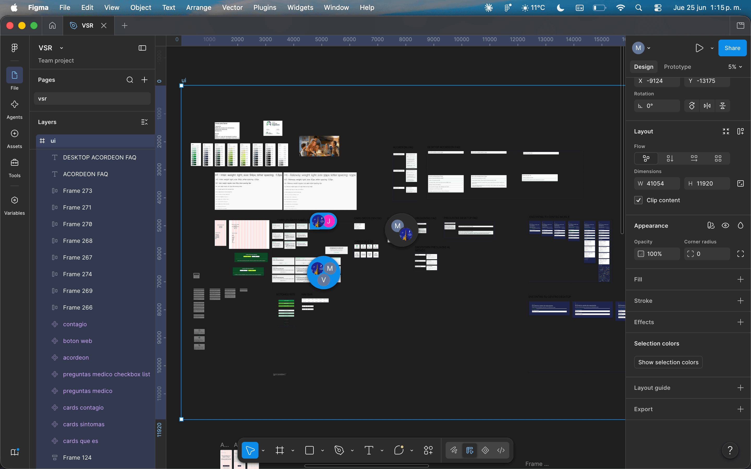Switch to Design mode in the toolbar toggle
Screen dimensions: 751x469
coord(470,450)
